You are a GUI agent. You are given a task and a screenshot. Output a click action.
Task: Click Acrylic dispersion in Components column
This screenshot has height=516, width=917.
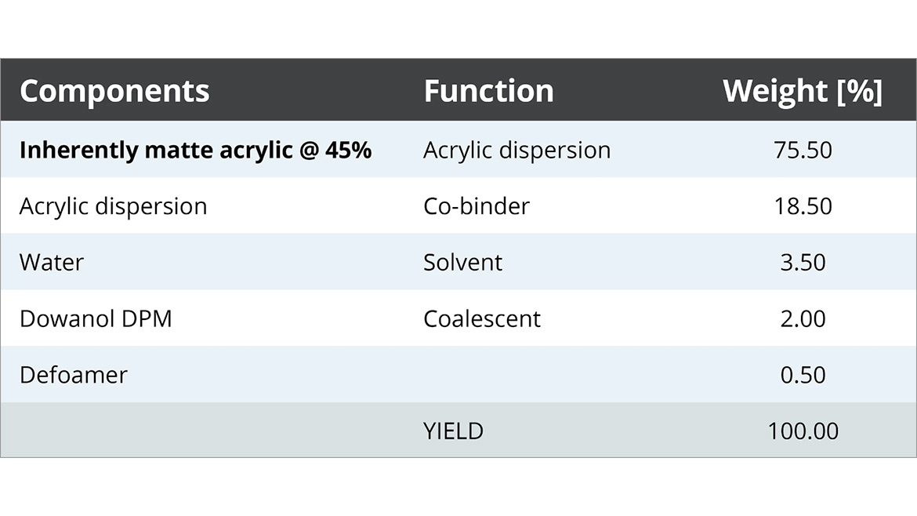(x=114, y=206)
